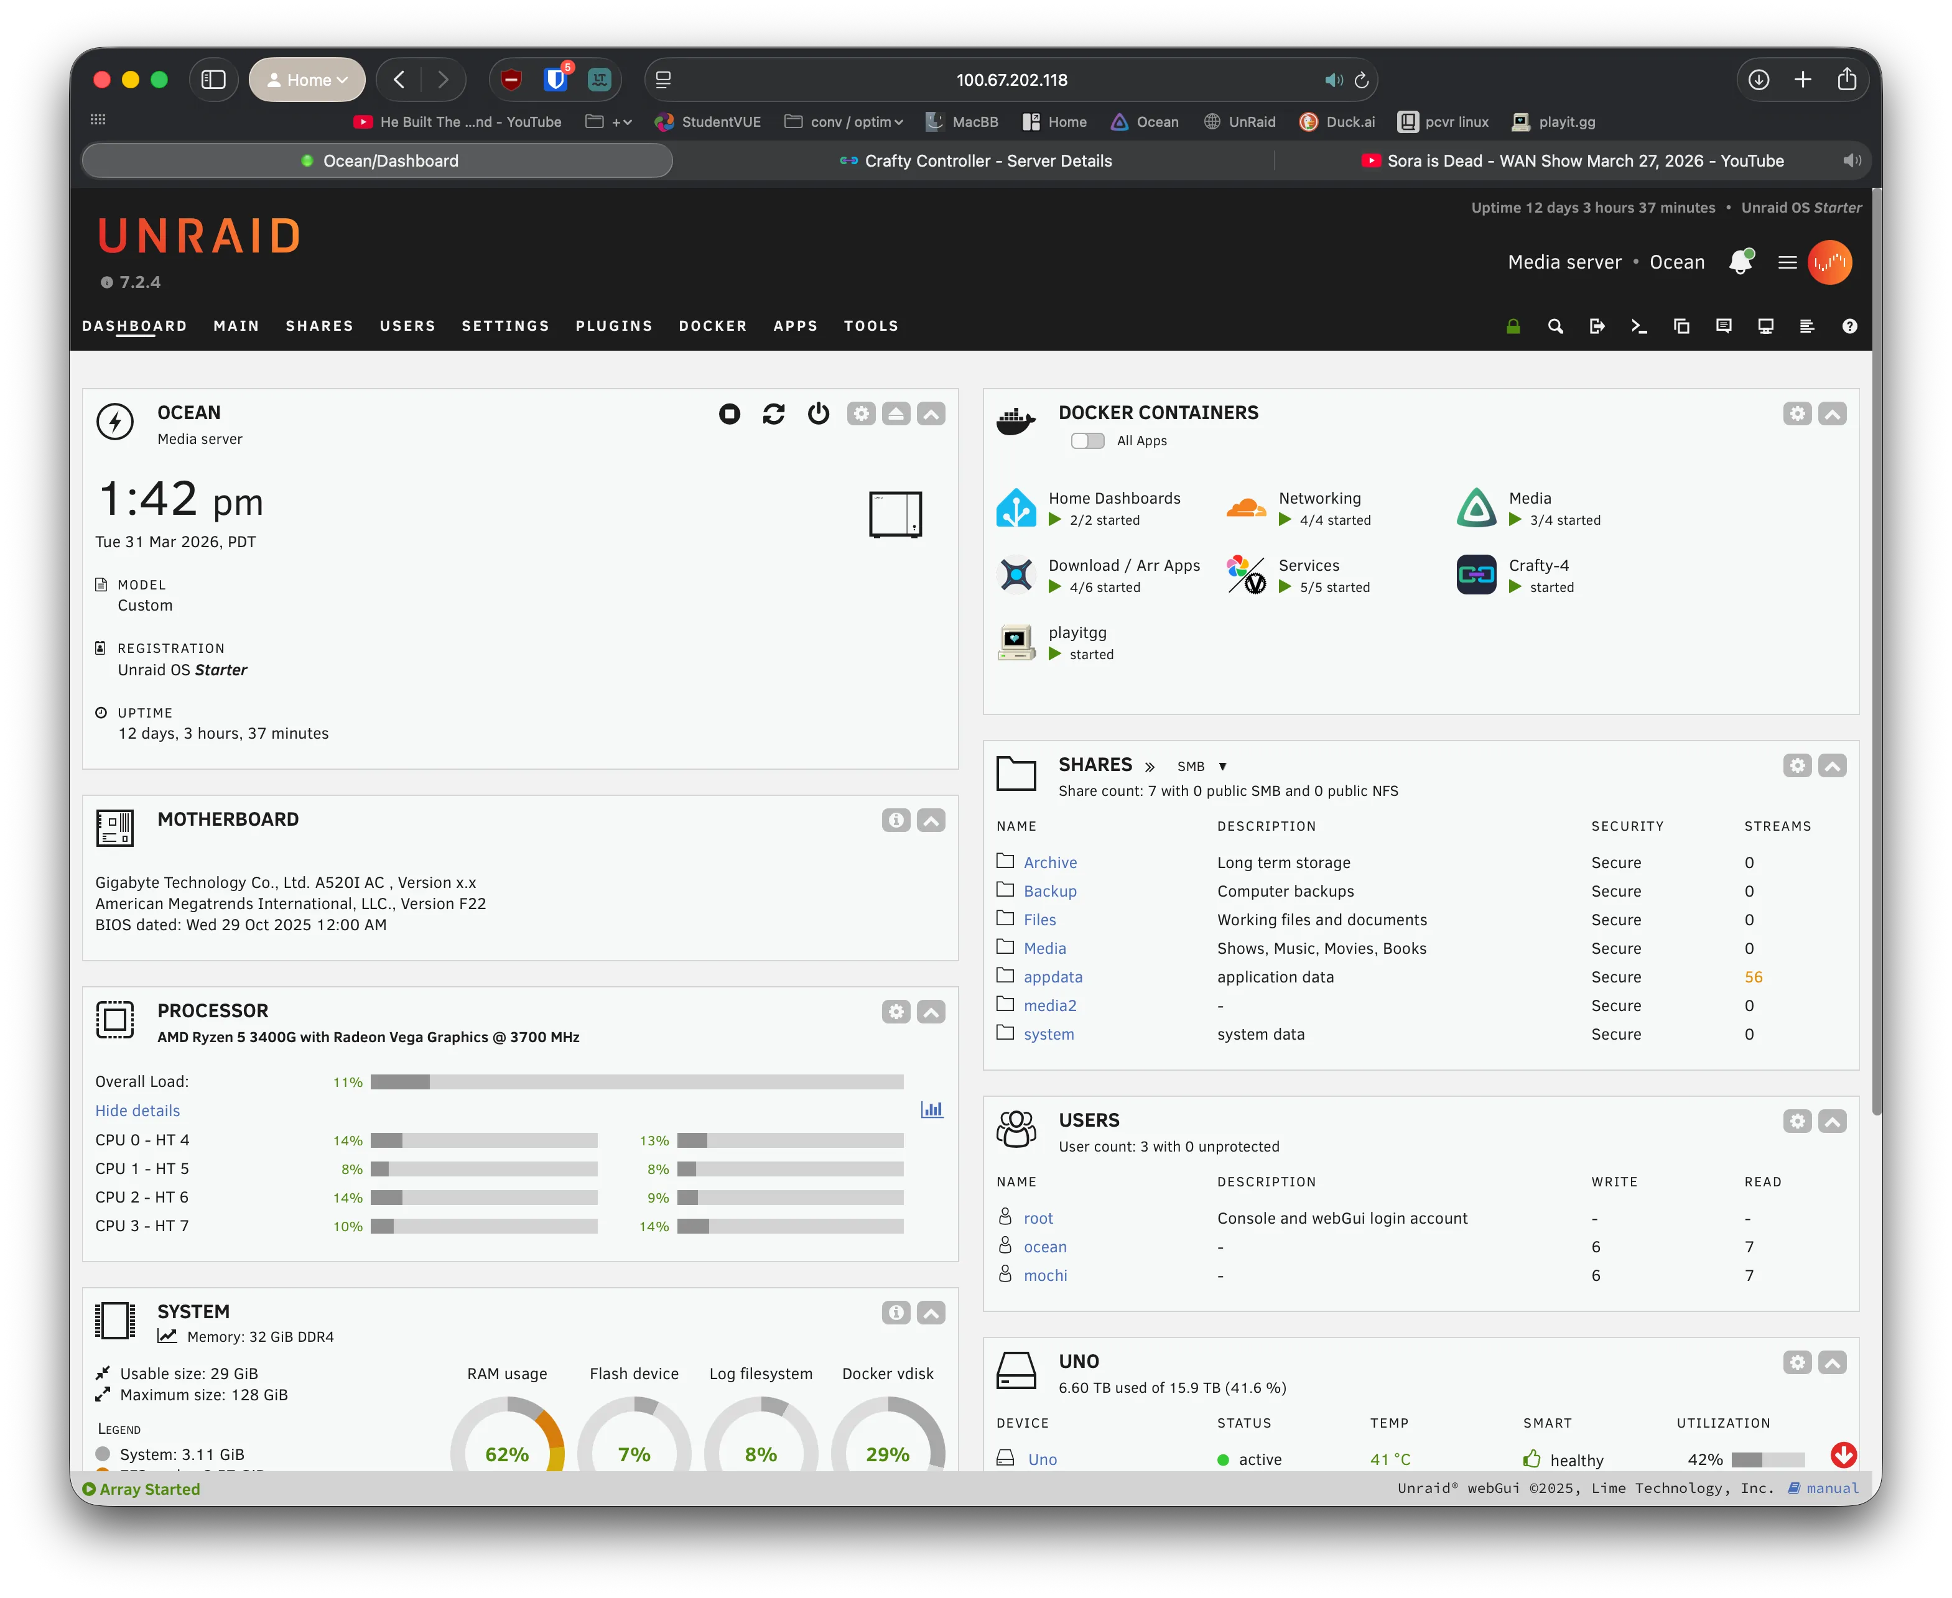Open the root user link

tap(1038, 1219)
